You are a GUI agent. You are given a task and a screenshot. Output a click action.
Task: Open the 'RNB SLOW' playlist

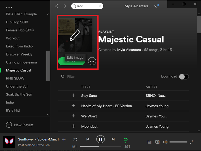click(x=15, y=78)
